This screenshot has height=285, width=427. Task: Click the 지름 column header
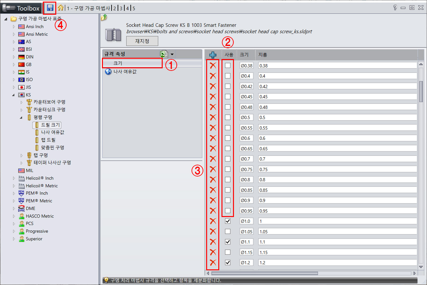click(x=263, y=55)
